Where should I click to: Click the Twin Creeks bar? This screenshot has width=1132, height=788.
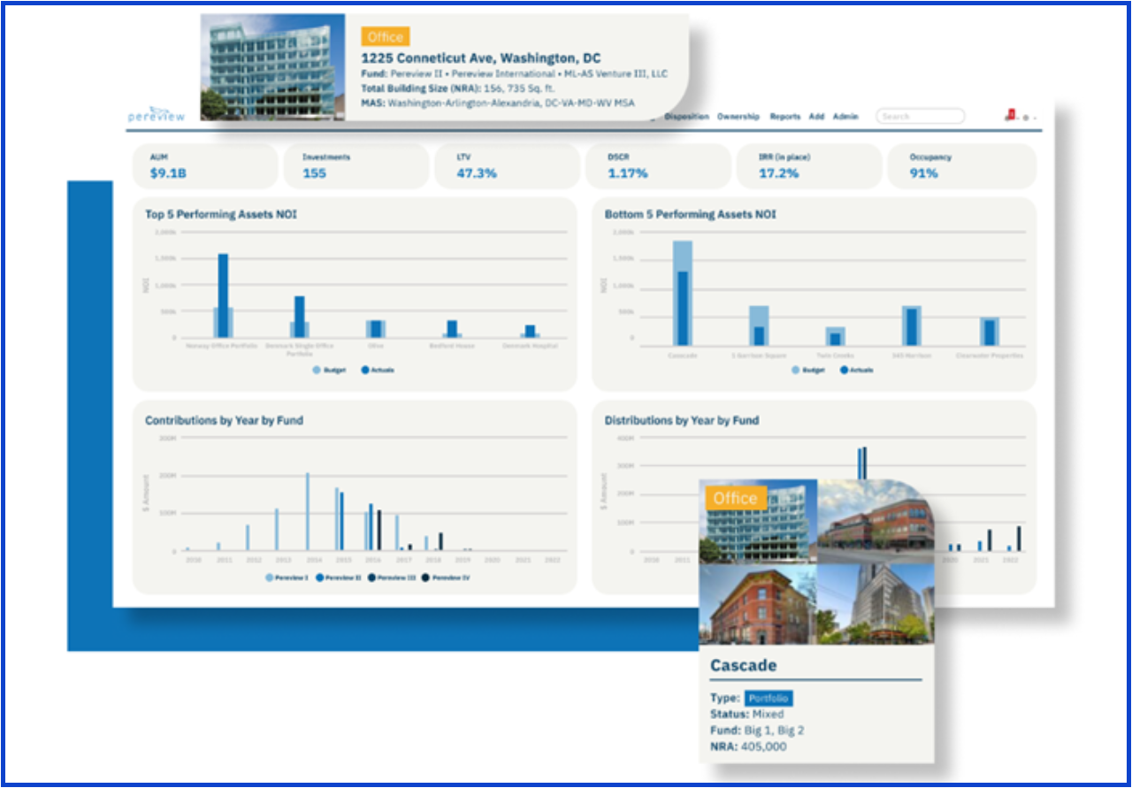(835, 336)
